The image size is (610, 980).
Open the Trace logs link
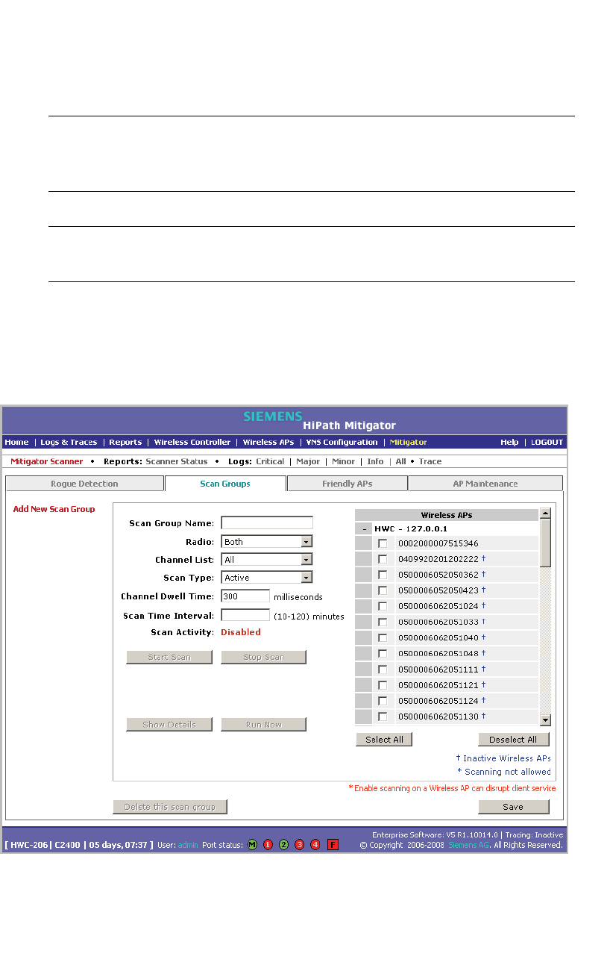[430, 461]
